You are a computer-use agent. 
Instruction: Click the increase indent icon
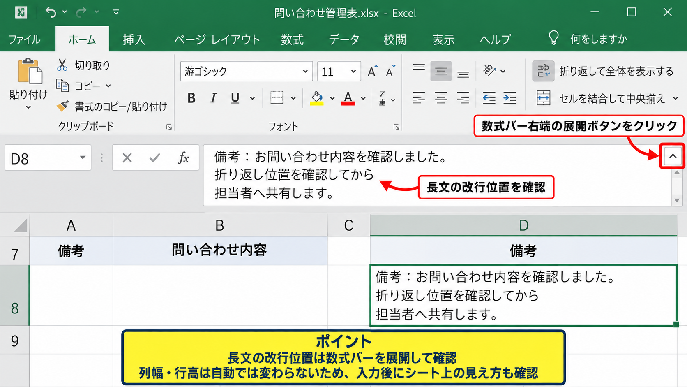[509, 98]
